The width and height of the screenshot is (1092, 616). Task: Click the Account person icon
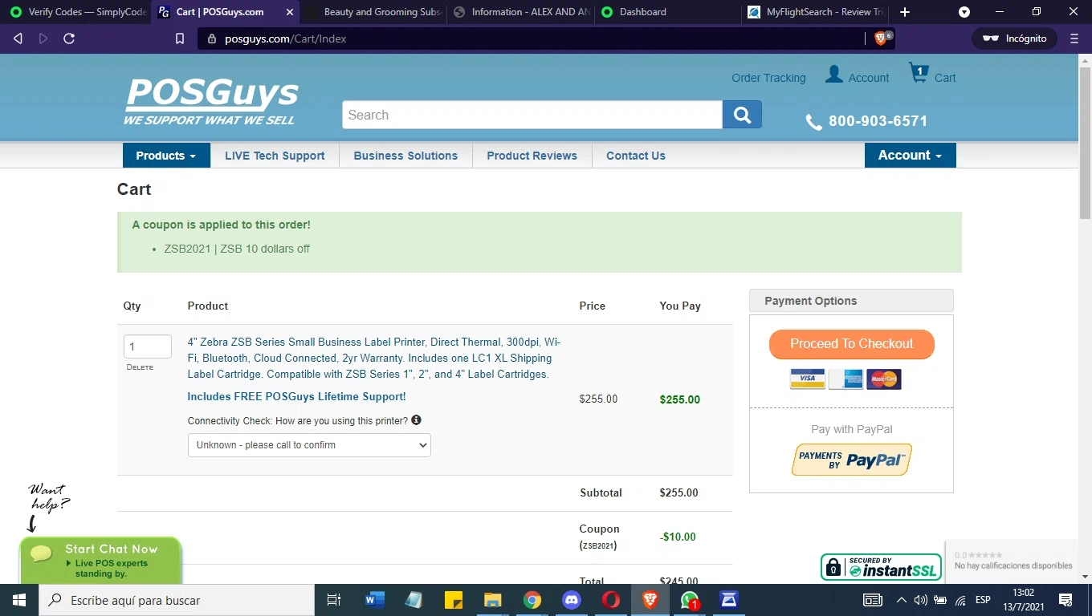(x=834, y=75)
